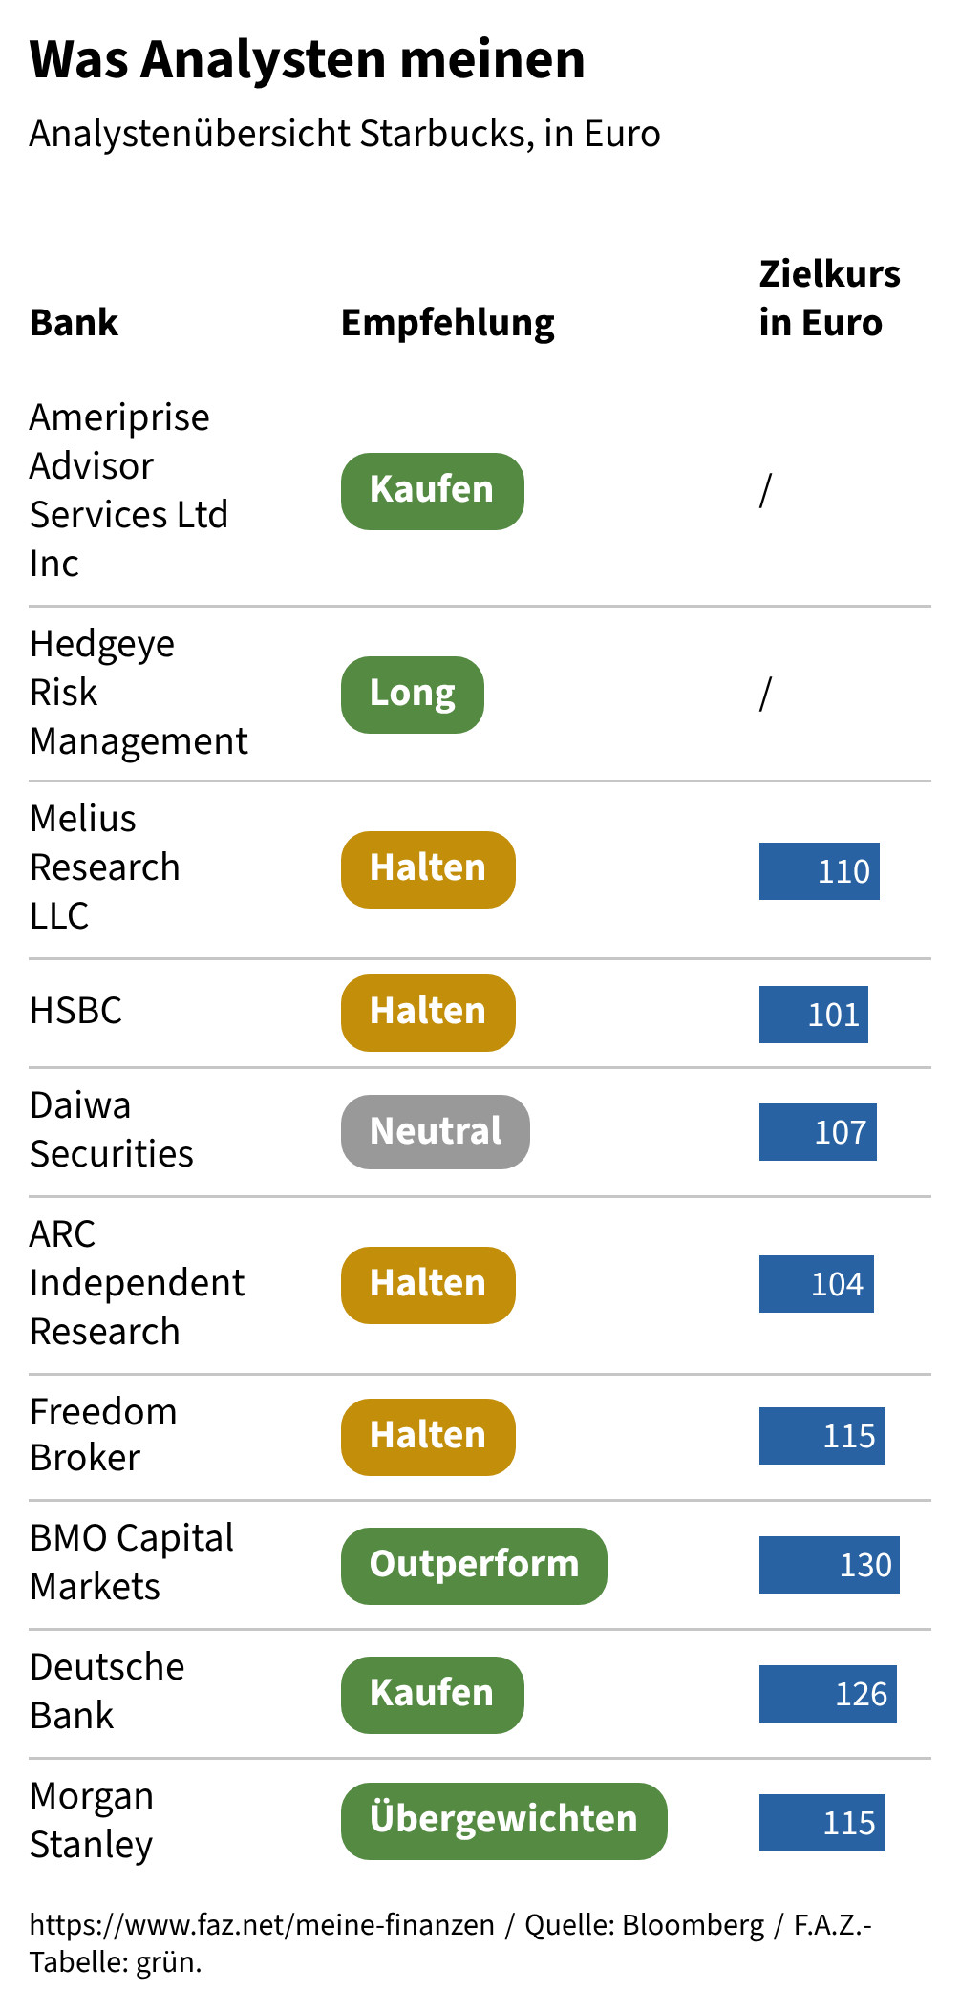Select the Outperform badge
Image resolution: width=960 pixels, height=2012 pixels.
474,1566
